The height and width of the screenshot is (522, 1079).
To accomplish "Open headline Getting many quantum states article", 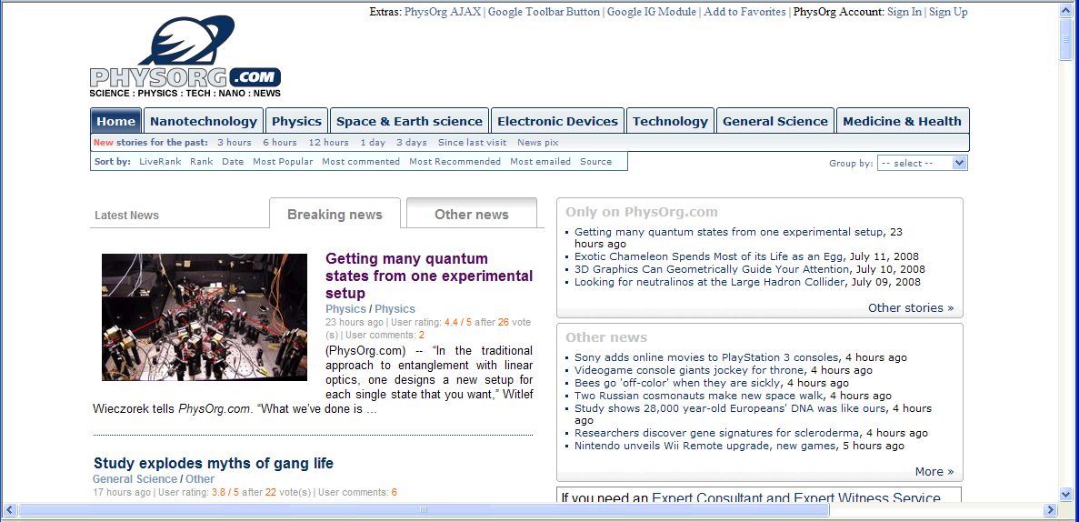I will (x=429, y=276).
